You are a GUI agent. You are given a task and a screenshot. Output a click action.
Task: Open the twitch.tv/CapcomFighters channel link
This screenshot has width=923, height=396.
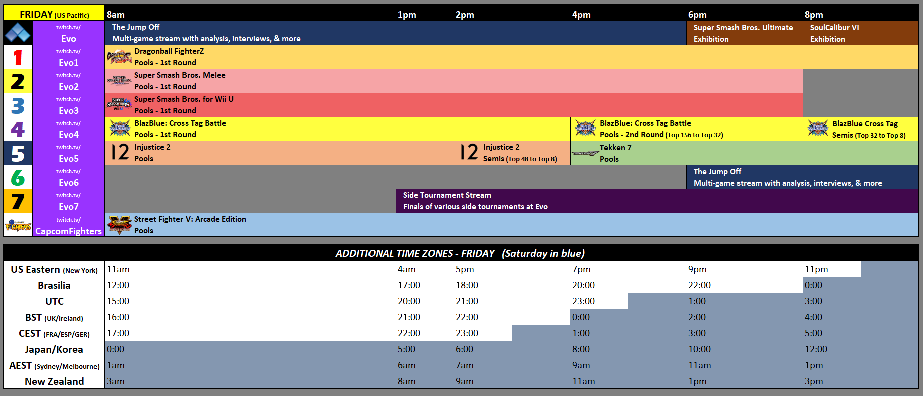click(68, 226)
